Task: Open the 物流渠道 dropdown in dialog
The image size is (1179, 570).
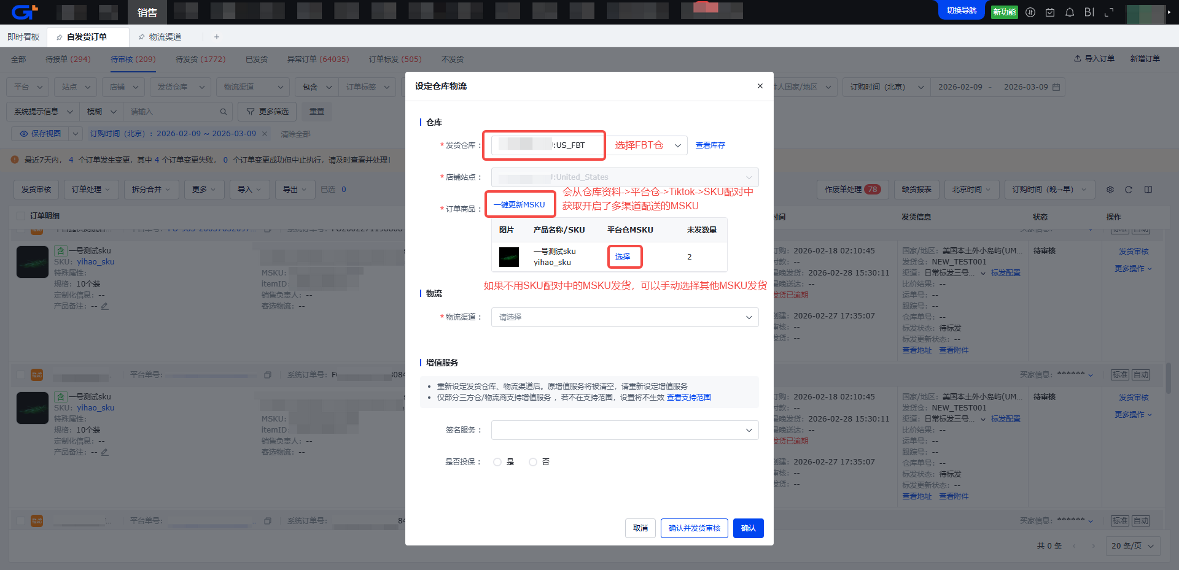Action: point(625,317)
